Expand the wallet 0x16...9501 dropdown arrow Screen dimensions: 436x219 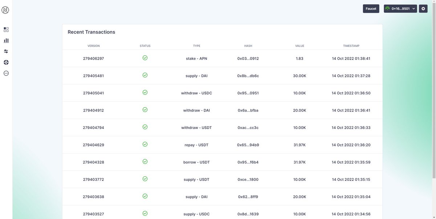[x=413, y=9]
